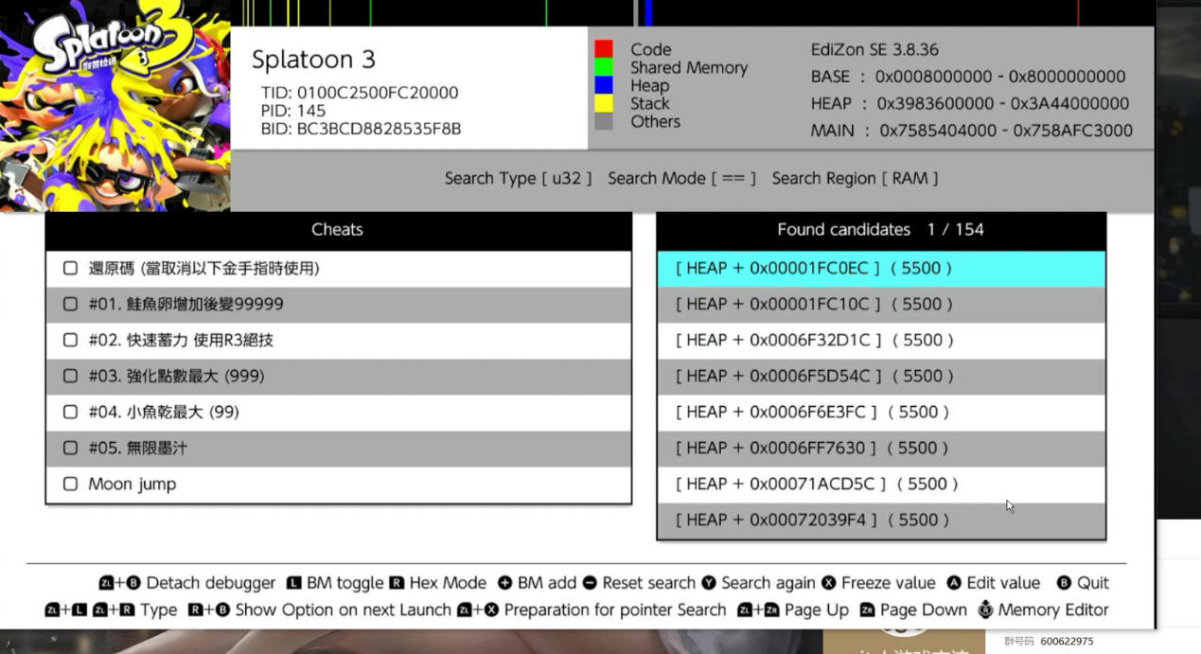Open the Search Type [ u32 ] selector
This screenshot has width=1201, height=654.
click(x=518, y=178)
